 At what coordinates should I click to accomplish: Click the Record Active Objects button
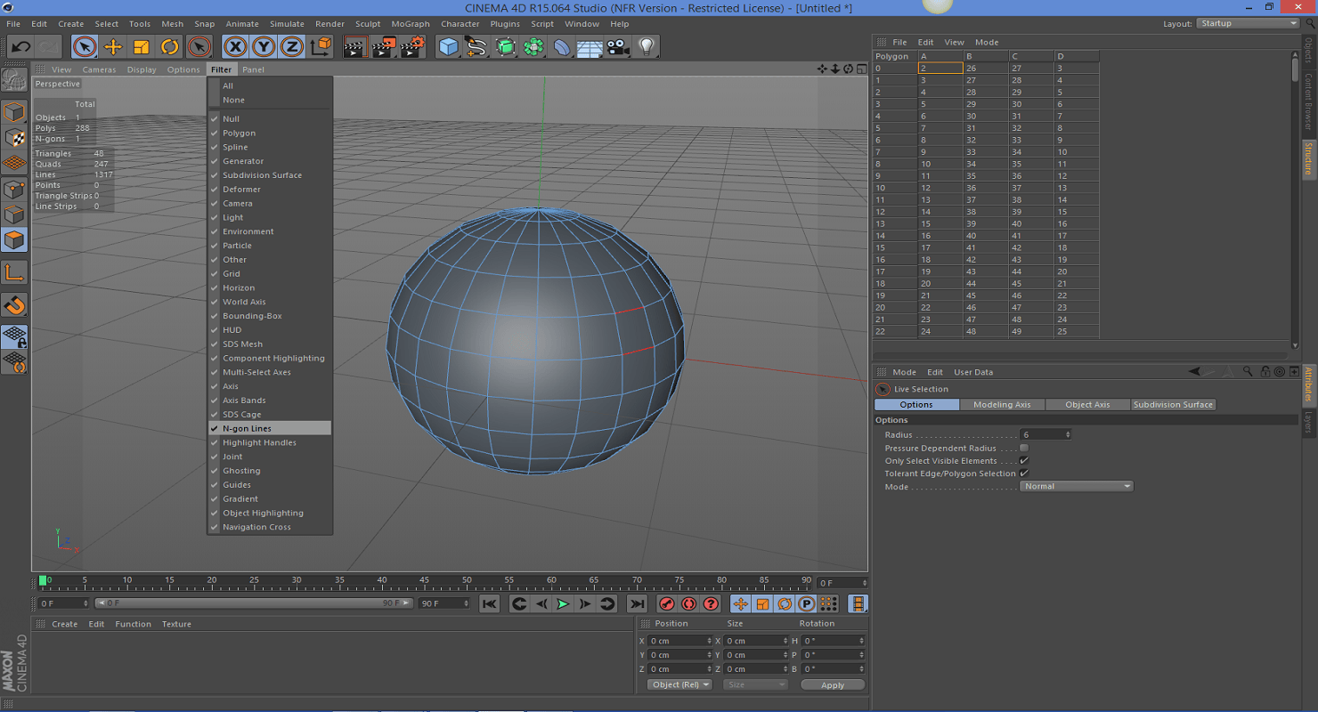pyautogui.click(x=667, y=603)
